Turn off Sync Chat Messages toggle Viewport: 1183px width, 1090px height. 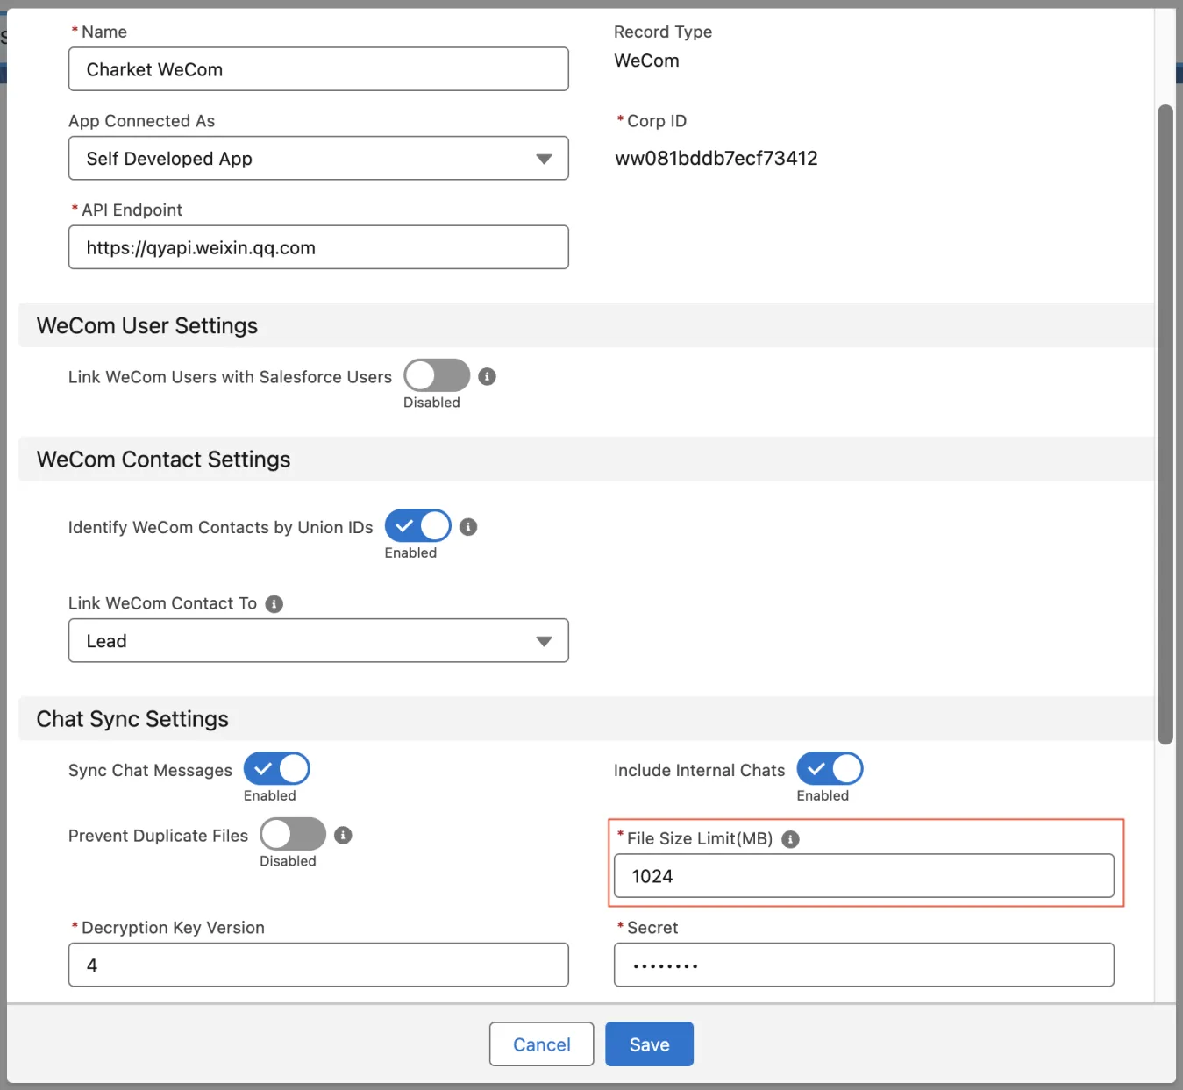tap(277, 769)
